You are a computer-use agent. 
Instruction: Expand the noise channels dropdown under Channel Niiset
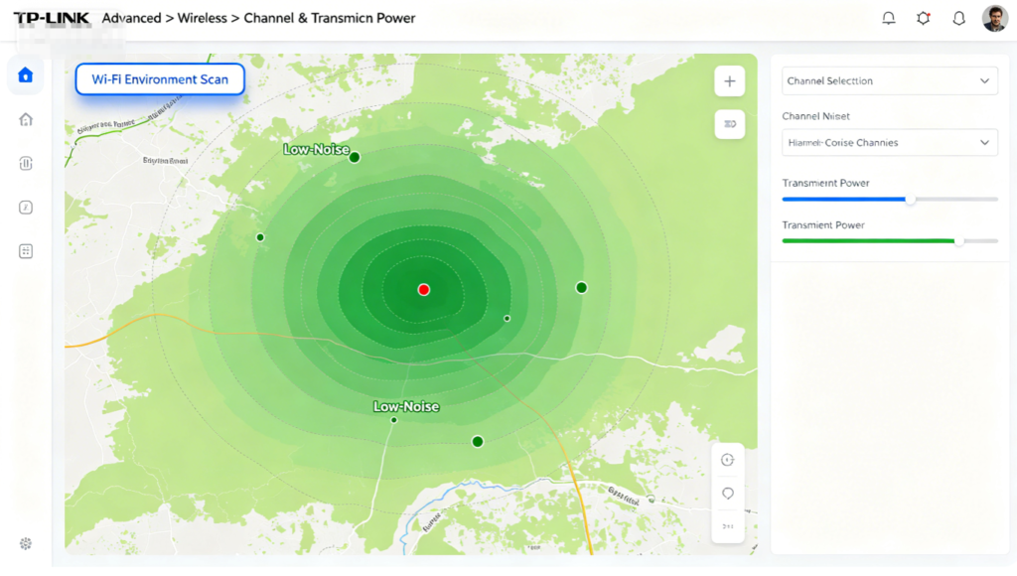pyautogui.click(x=889, y=143)
